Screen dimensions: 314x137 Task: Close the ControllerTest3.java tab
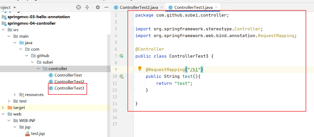pos(216,8)
